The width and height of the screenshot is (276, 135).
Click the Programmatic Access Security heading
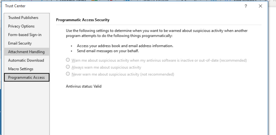83,20
